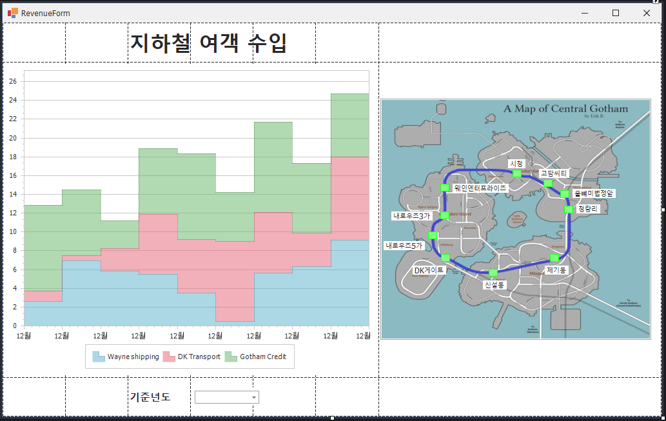Select the DK게이트 station marker
666x421 pixels.
[445, 258]
